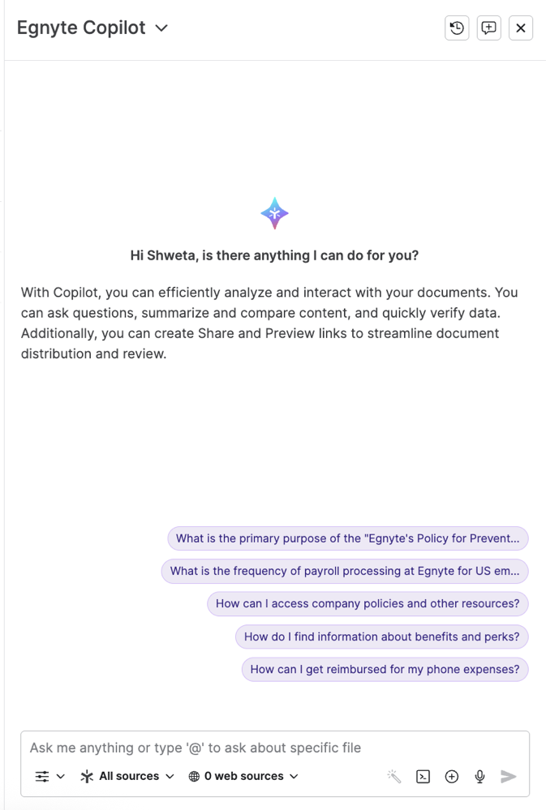Open the All sources dropdown

click(127, 776)
